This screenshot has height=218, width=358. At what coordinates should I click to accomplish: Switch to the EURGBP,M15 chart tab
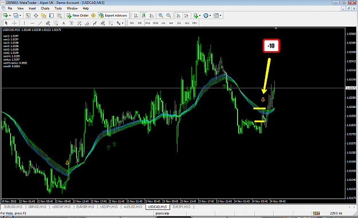point(85,207)
